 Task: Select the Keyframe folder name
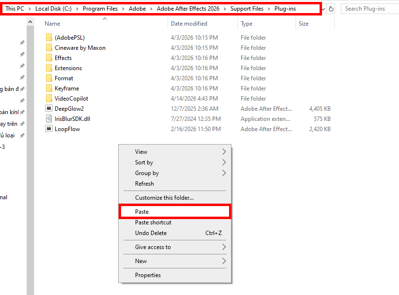click(67, 88)
